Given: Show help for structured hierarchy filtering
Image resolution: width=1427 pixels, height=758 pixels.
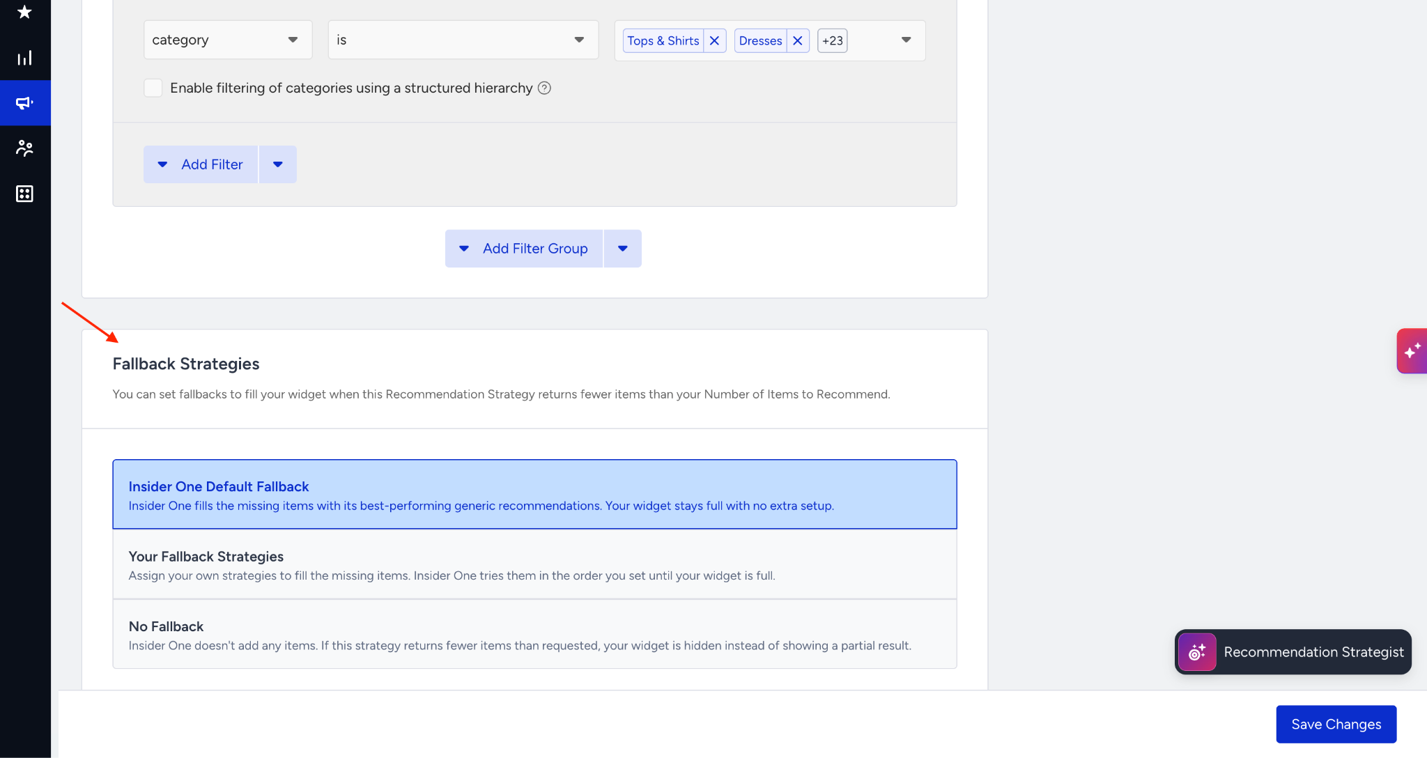Looking at the screenshot, I should [x=545, y=88].
